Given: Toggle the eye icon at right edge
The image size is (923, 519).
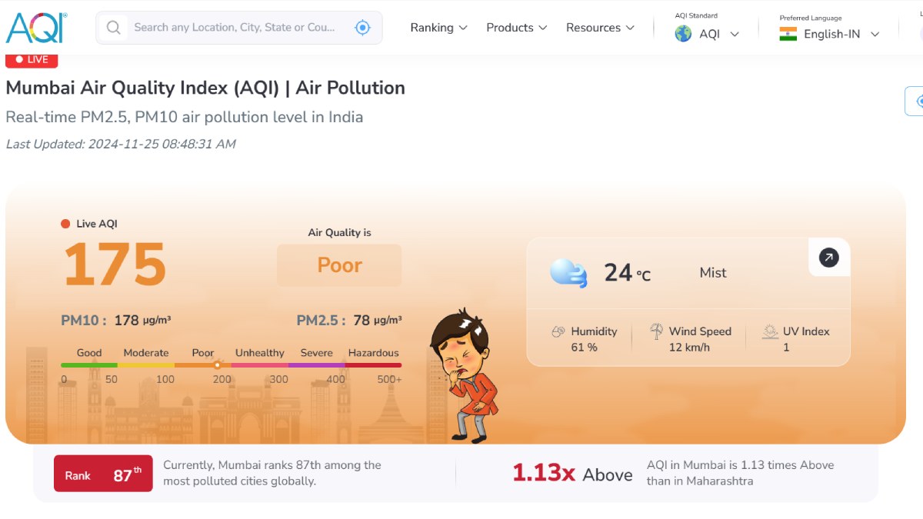Looking at the screenshot, I should 917,101.
